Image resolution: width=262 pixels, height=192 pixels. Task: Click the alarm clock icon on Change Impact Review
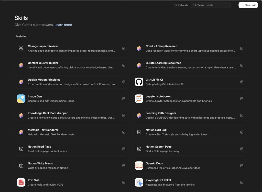[x=21, y=48]
